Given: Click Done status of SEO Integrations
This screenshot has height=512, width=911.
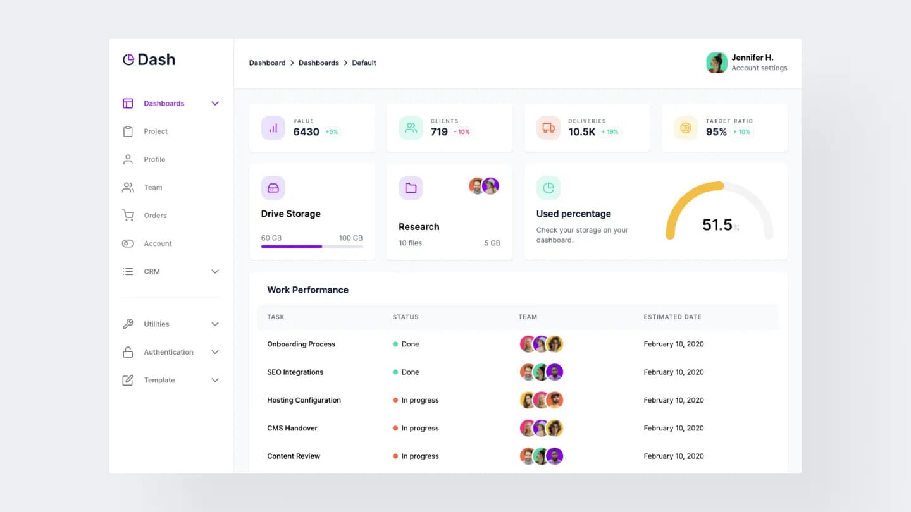Looking at the screenshot, I should [x=406, y=372].
